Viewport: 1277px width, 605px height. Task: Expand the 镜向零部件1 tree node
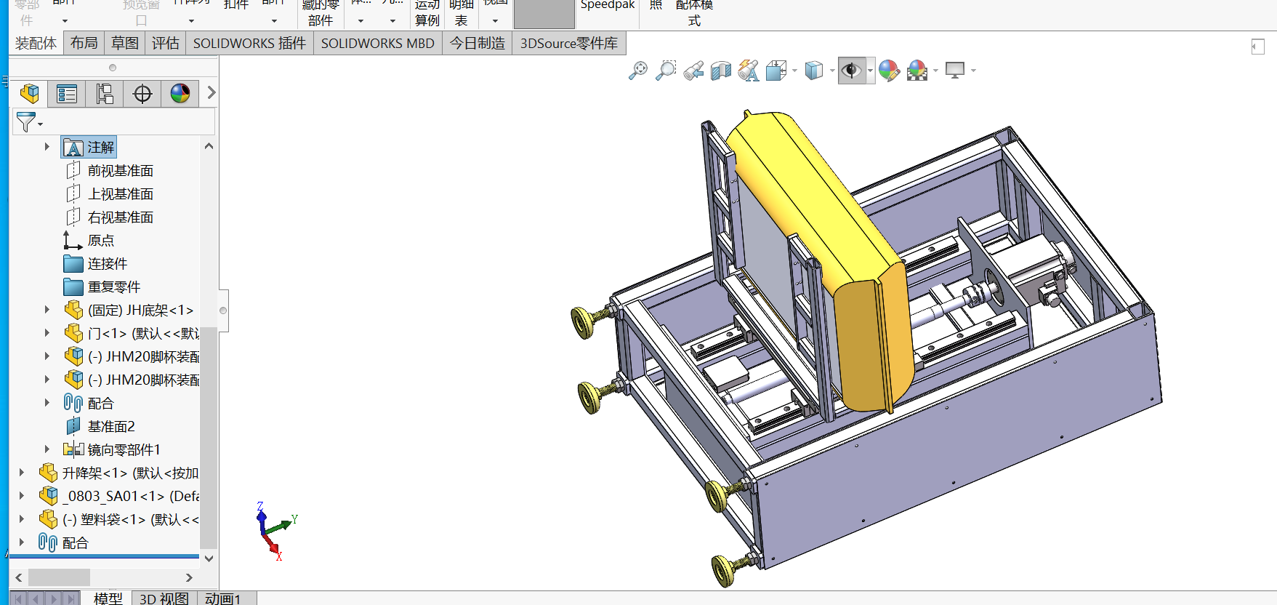(47, 449)
